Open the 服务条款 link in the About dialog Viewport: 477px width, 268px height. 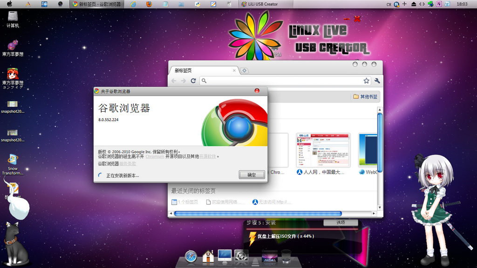[128, 164]
